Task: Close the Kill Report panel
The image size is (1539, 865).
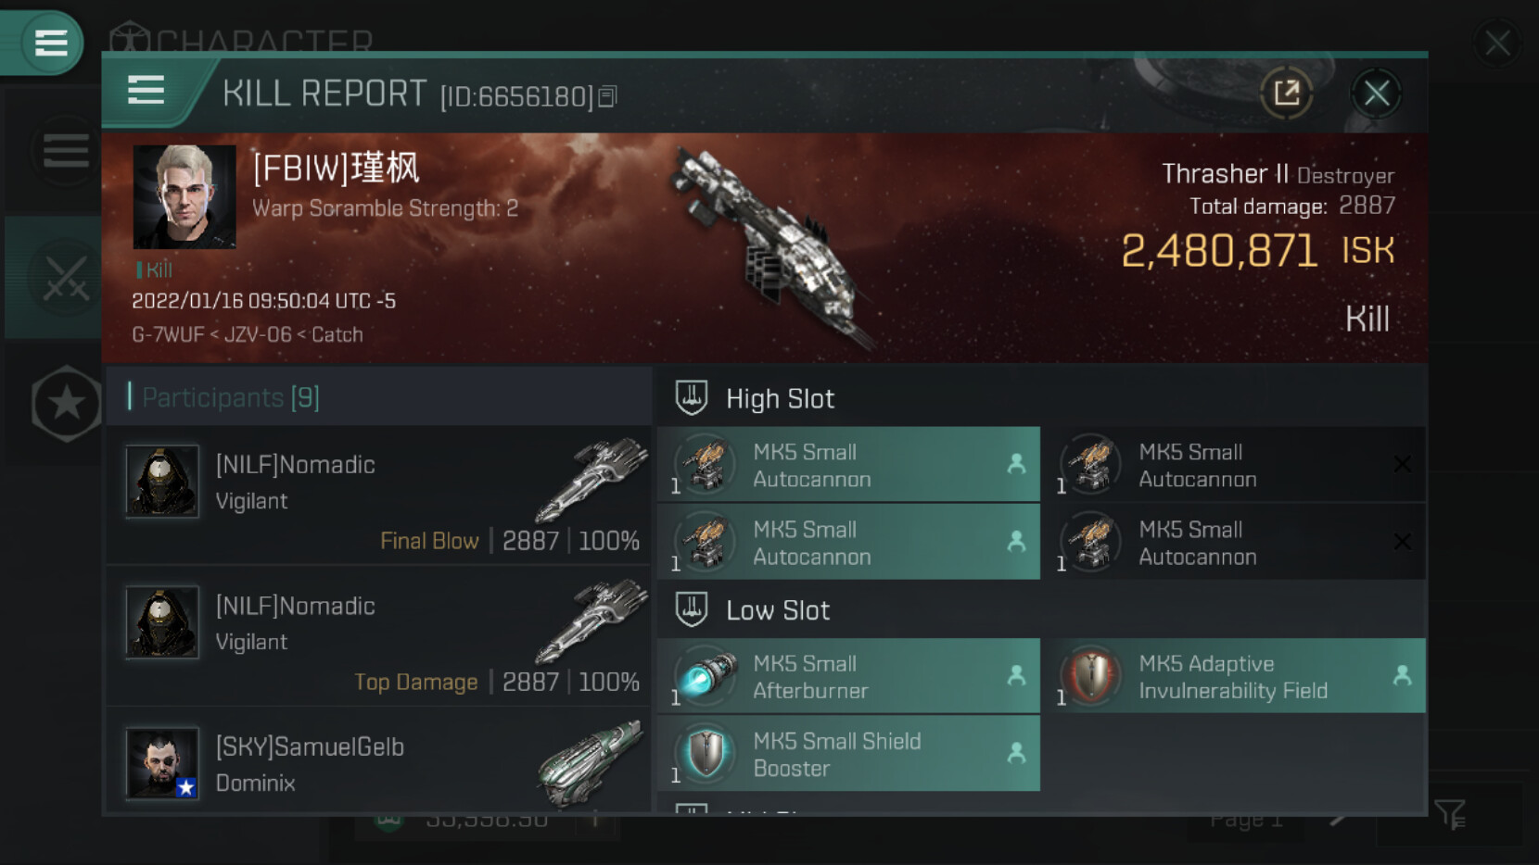Action: tap(1376, 93)
